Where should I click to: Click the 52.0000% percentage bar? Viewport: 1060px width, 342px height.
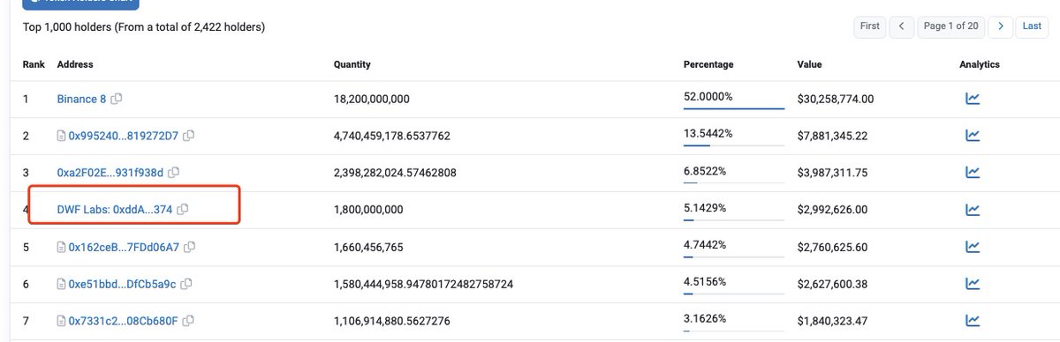pyautogui.click(x=734, y=108)
